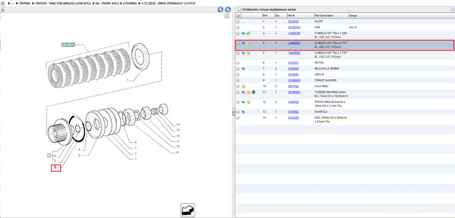Click callout number 1 next to the plate
Viewport: 455px width, 218px height.
[x=127, y=80]
